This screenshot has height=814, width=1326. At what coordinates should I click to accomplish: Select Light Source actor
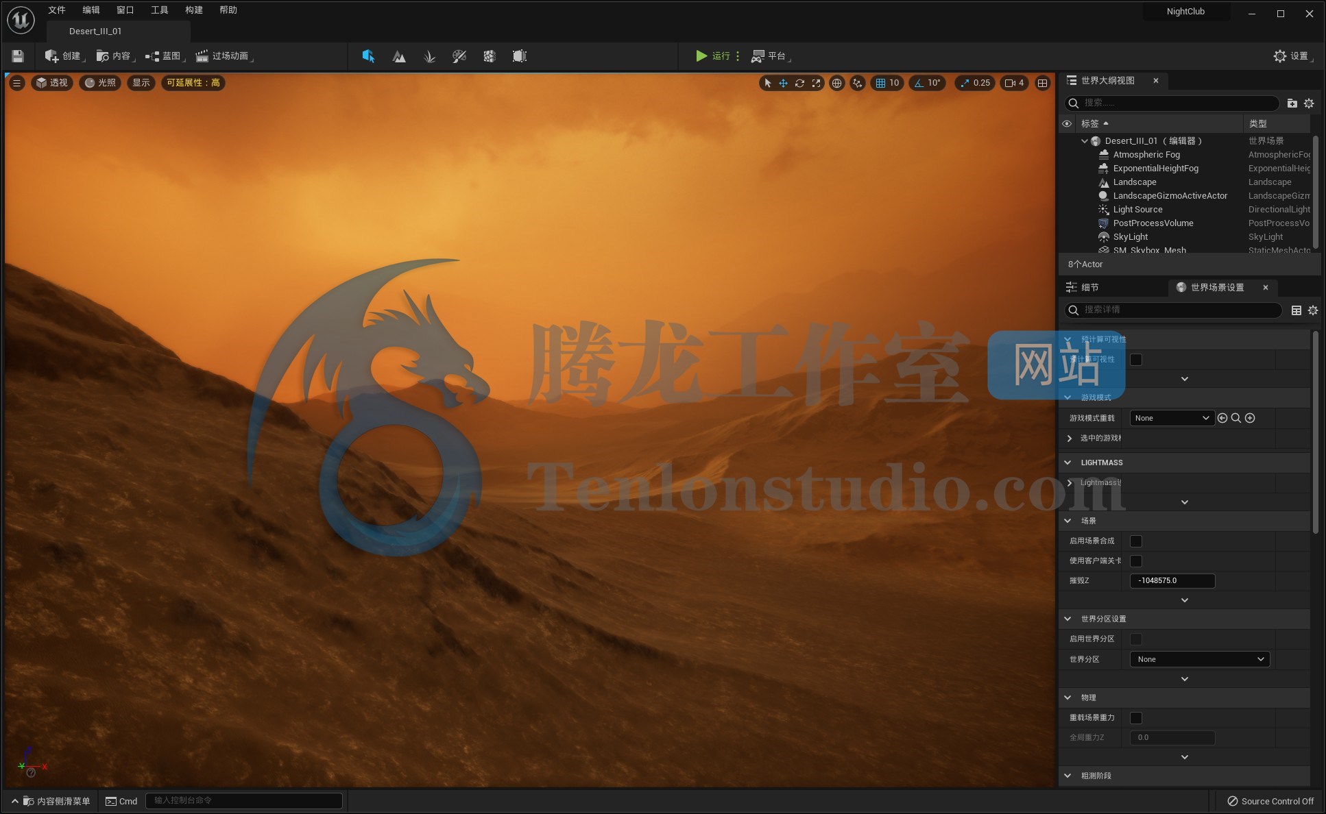point(1137,210)
